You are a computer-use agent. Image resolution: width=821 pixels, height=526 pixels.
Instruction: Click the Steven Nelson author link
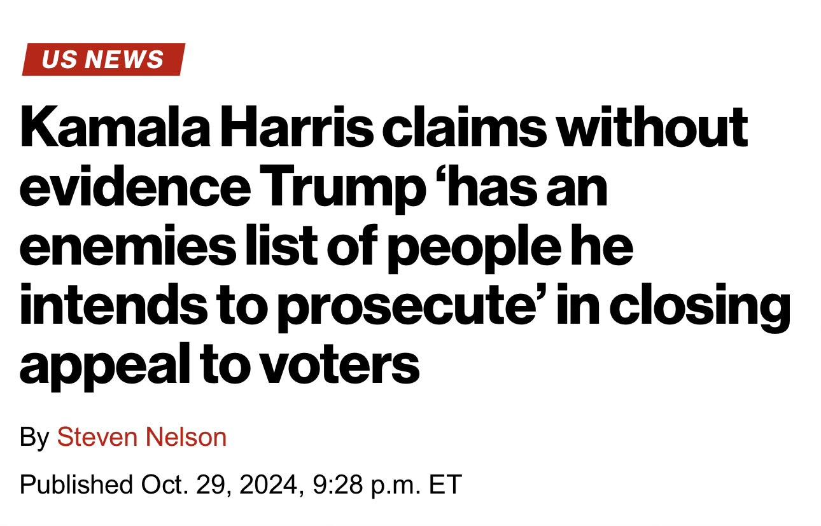coord(141,438)
